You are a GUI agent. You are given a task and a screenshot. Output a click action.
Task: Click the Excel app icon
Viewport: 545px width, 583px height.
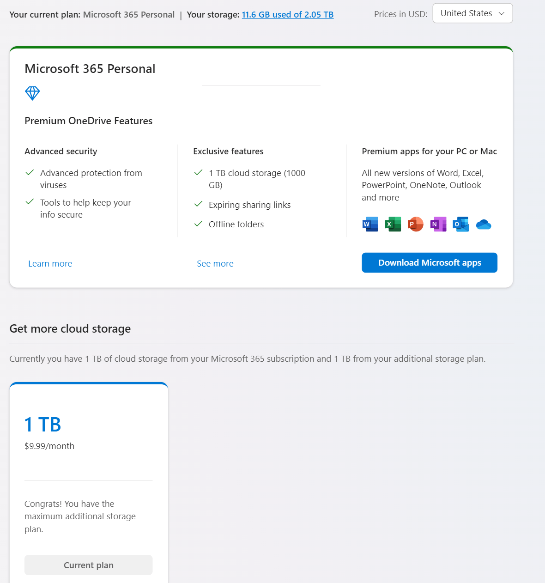(x=393, y=224)
